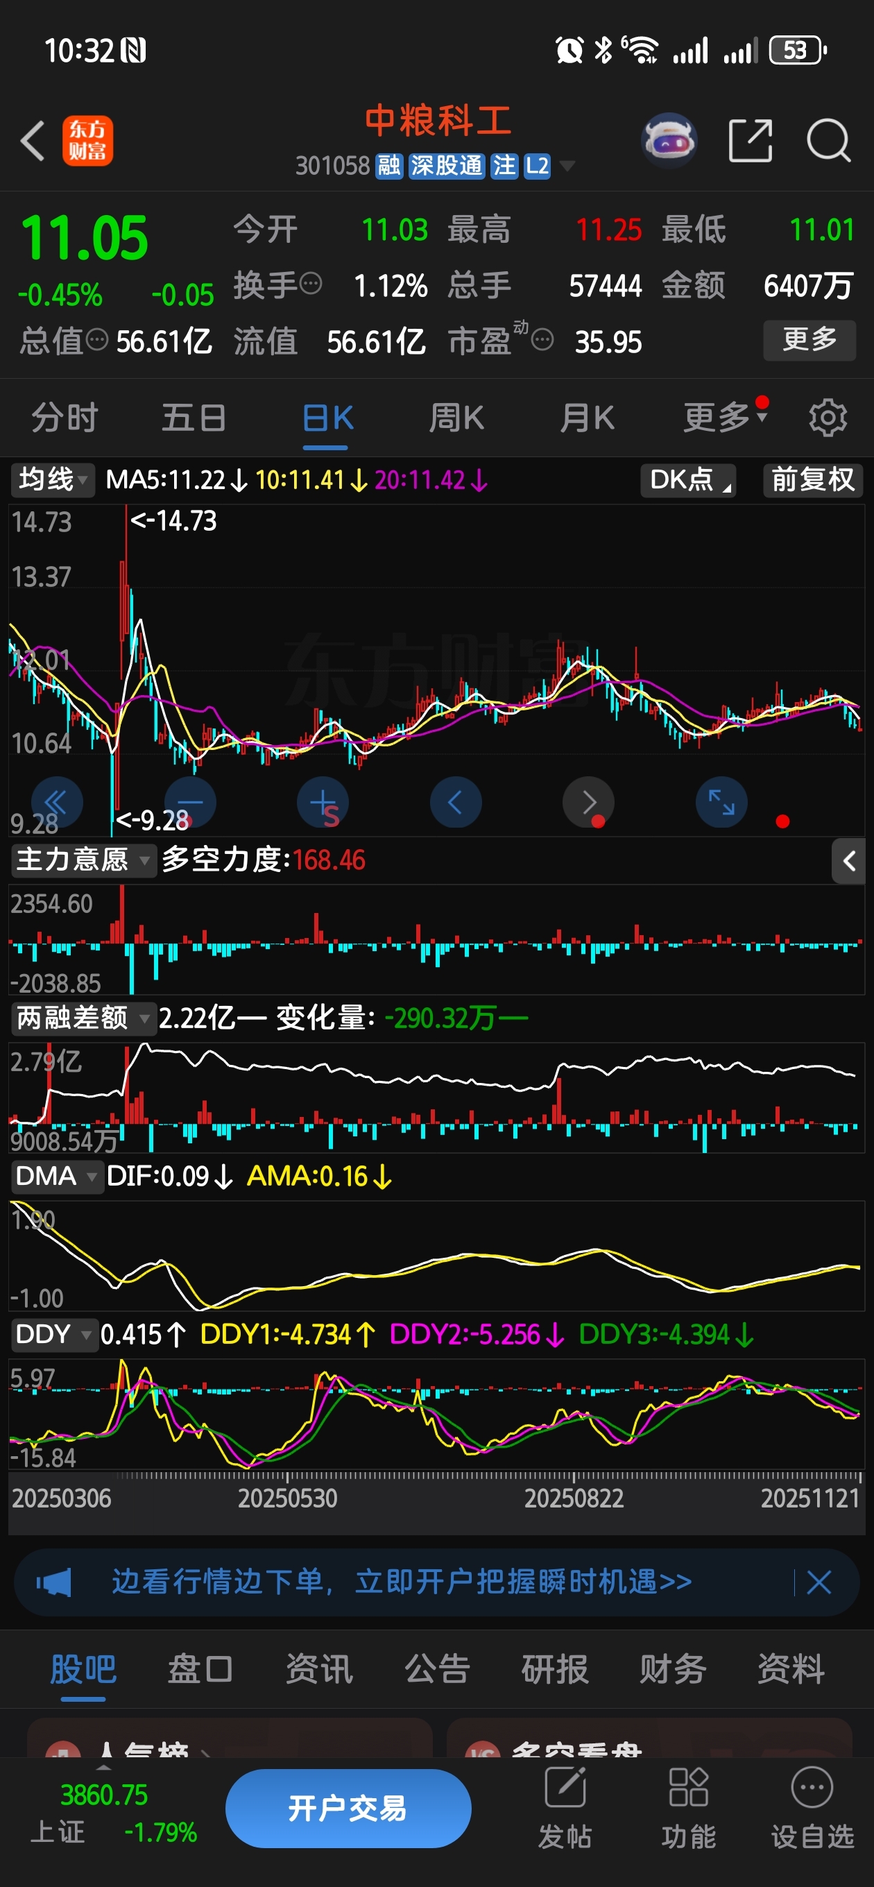874x1887 pixels.
Task: Tap info icon beside 市盈
Action: [542, 340]
